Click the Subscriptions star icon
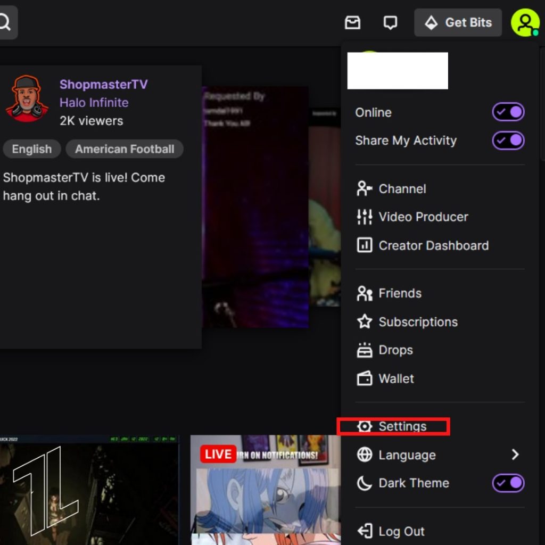The height and width of the screenshot is (545, 545). coord(364,321)
